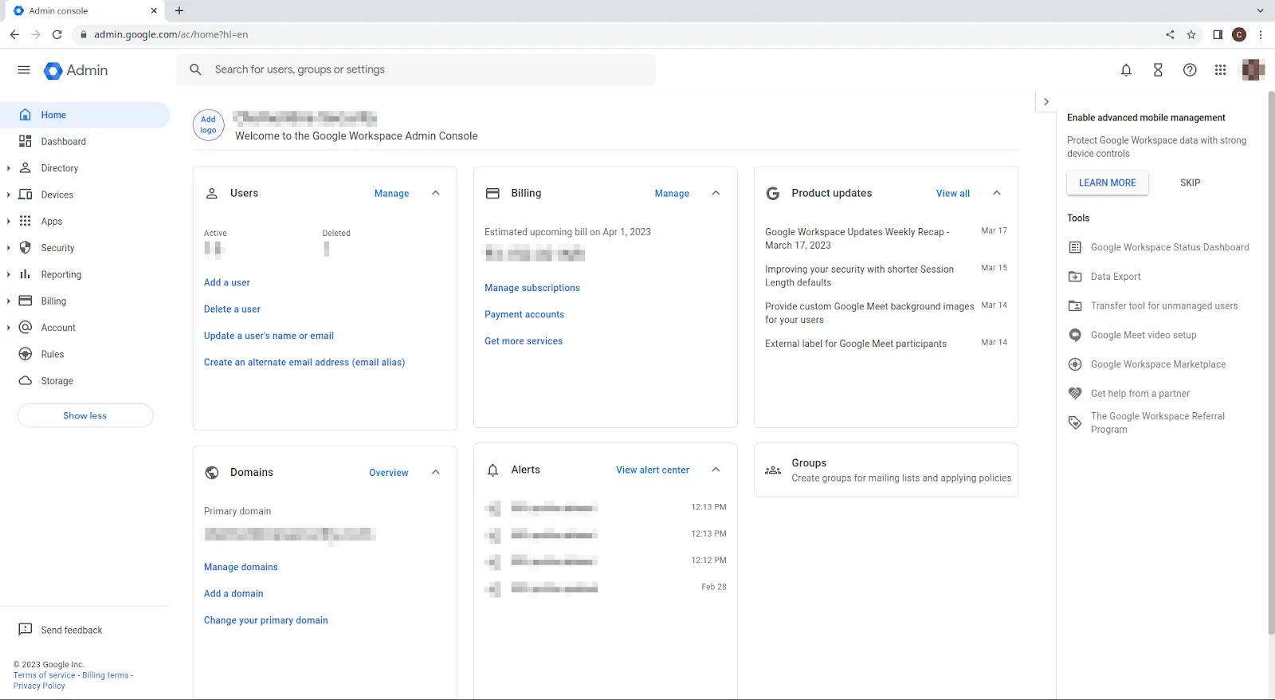Image resolution: width=1275 pixels, height=700 pixels.
Task: Click the page vertical scrollbar
Action: pos(1271,363)
